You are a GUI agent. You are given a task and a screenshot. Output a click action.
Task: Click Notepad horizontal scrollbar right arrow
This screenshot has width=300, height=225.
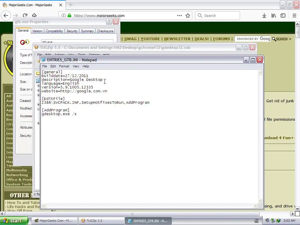pyautogui.click(x=255, y=206)
